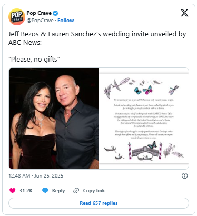197x216 pixels.
Task: Click the blue verified badge
Action: (x=56, y=13)
